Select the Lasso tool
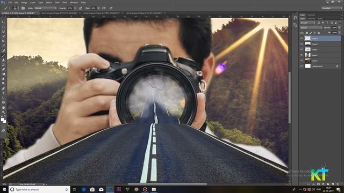Image resolution: width=344 pixels, height=193 pixels. click(x=3, y=32)
